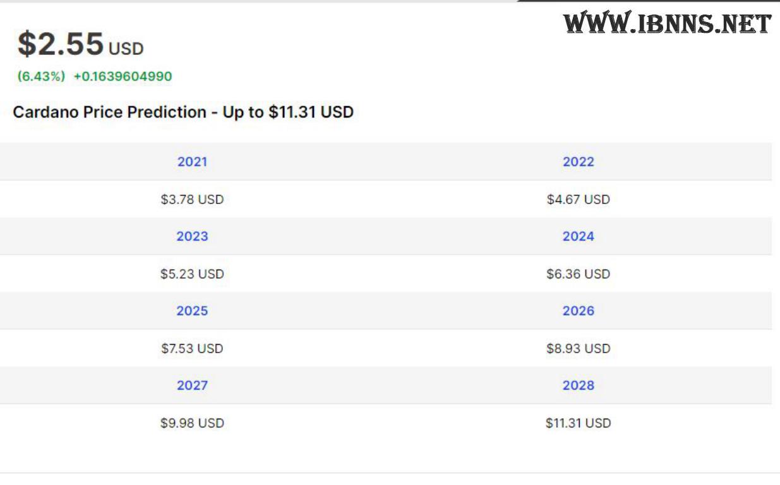Select the 2027 prediction year
The image size is (780, 485).
[x=192, y=385]
